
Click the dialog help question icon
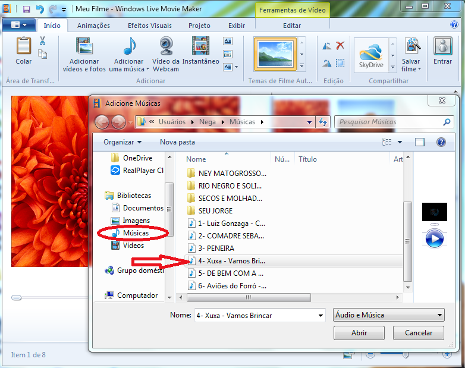click(x=441, y=142)
